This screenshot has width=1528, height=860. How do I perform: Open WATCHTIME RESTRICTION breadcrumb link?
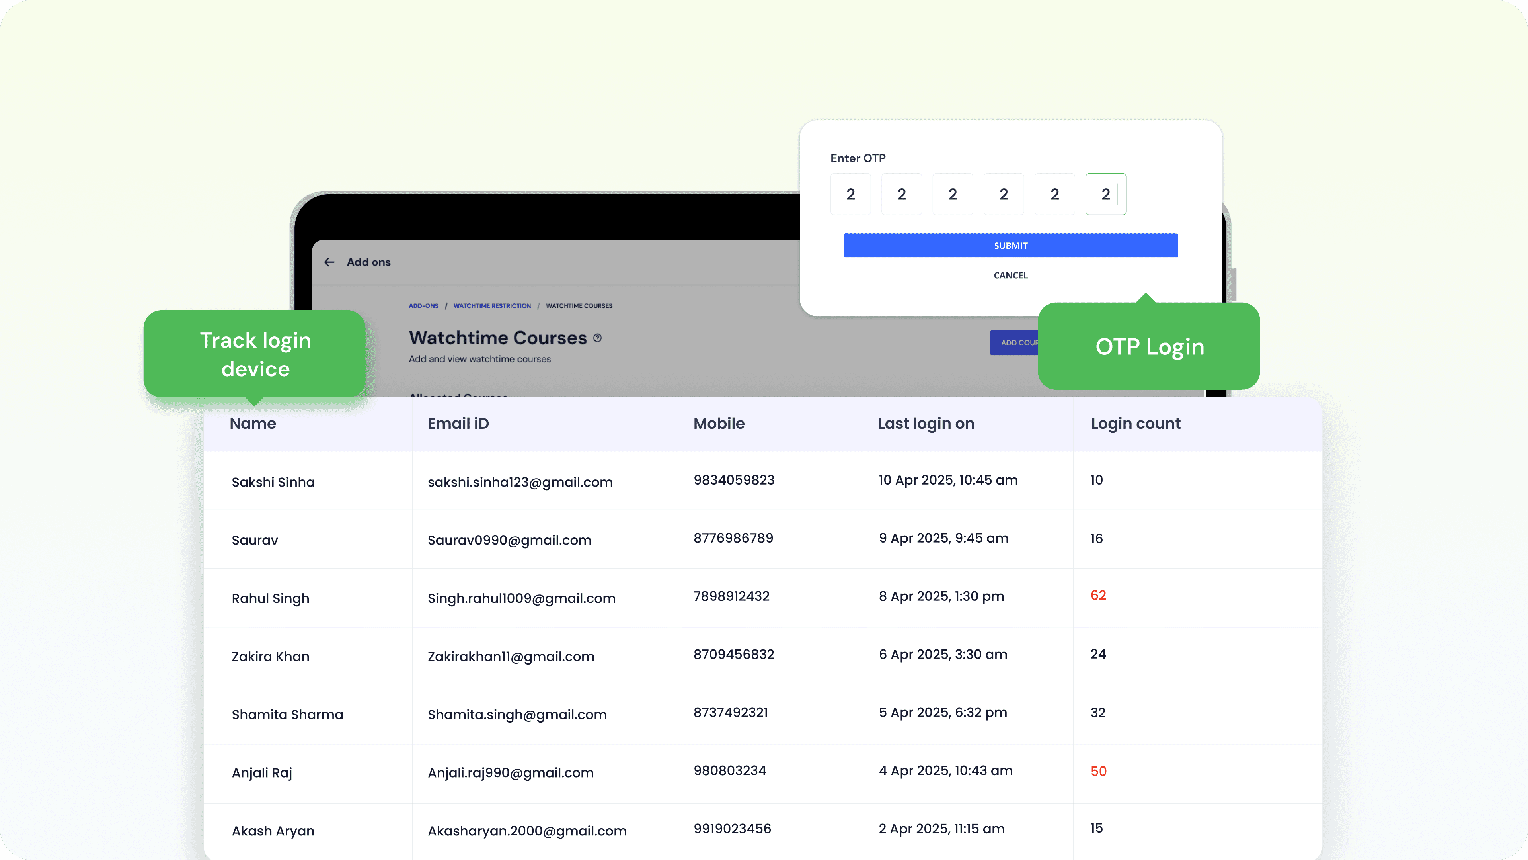point(492,306)
